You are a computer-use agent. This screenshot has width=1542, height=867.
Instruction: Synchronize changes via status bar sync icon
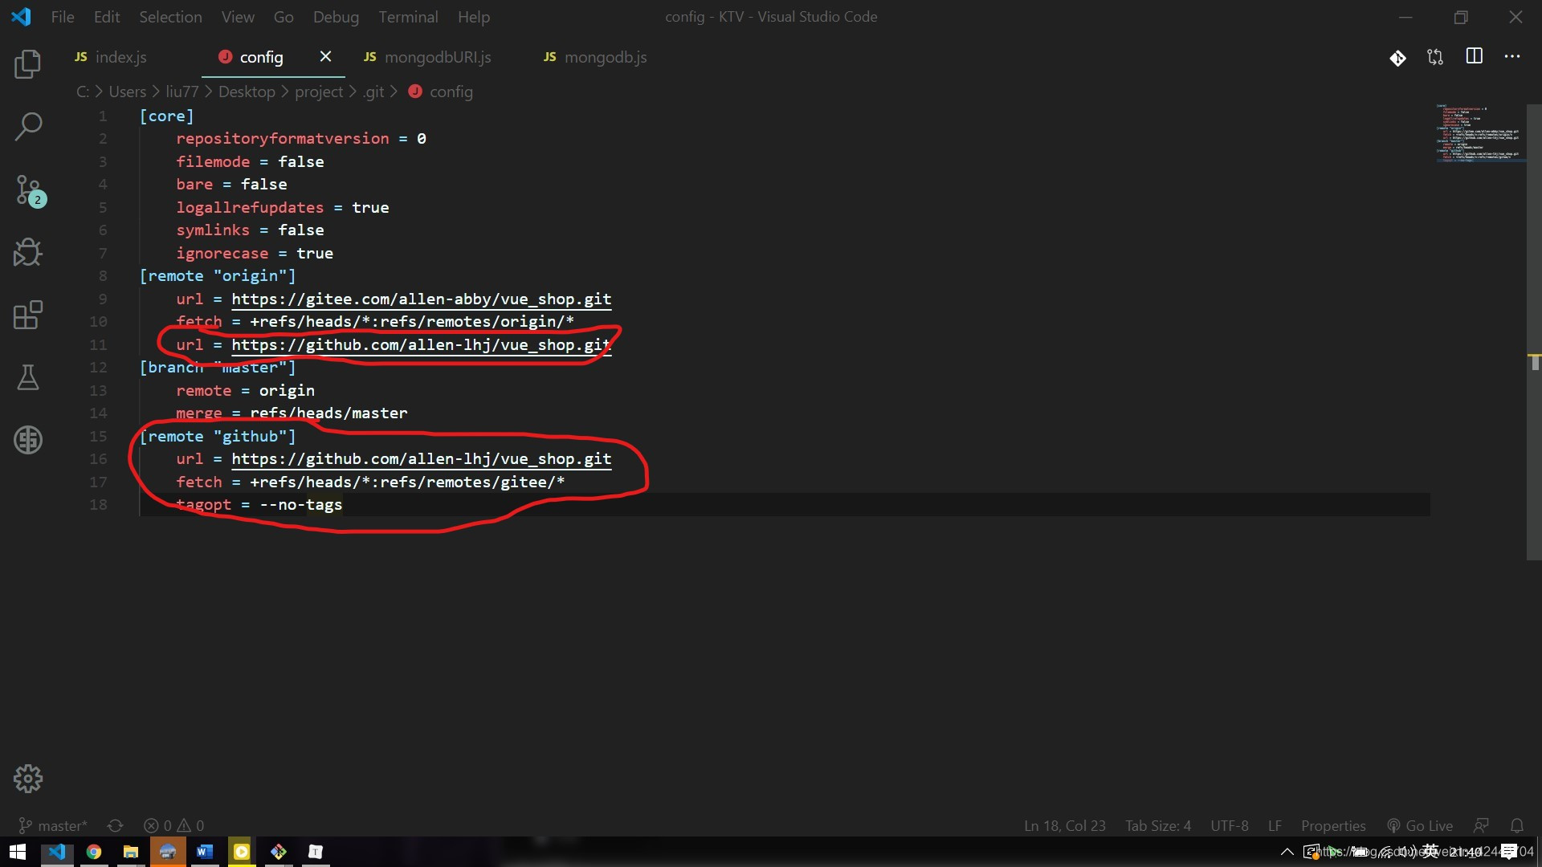click(x=115, y=825)
